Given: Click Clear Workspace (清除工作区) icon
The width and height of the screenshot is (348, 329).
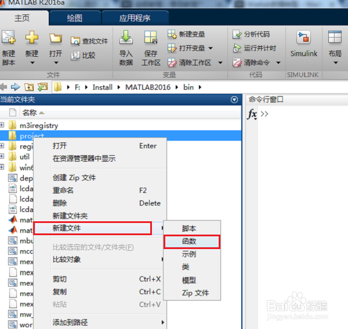Looking at the screenshot, I should pyautogui.click(x=172, y=63).
